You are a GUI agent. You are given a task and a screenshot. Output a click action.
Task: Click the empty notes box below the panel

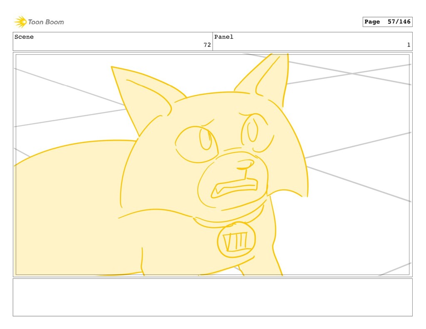[x=213, y=297]
